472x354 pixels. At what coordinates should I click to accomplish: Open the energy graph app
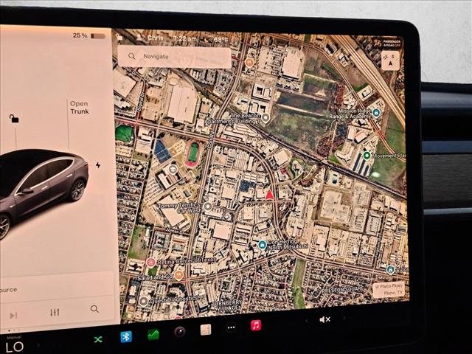[153, 334]
